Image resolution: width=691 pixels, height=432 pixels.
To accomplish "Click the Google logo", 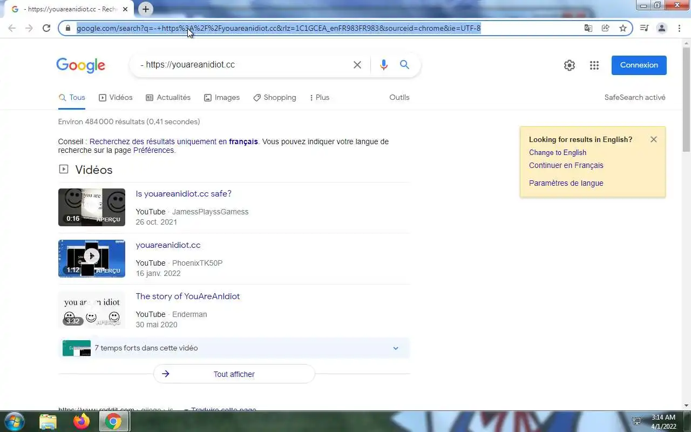I will click(x=81, y=65).
